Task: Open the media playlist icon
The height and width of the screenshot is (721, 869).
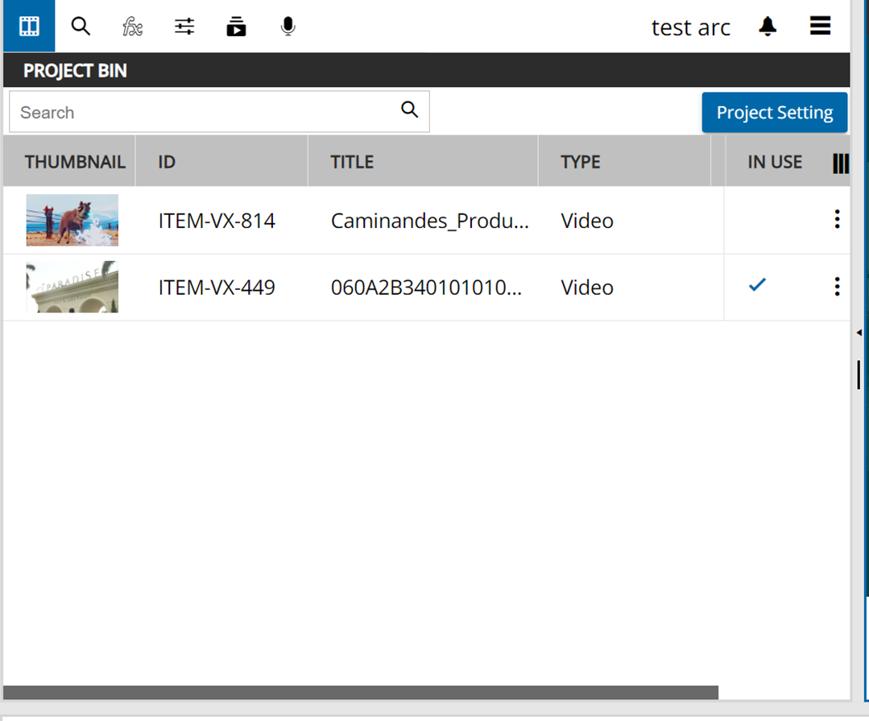Action: click(x=236, y=27)
